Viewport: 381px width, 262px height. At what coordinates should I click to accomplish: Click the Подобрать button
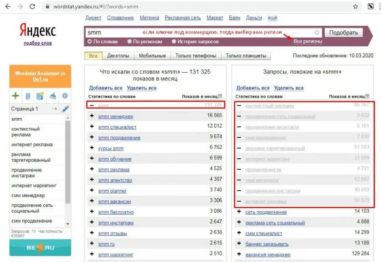[x=344, y=32]
